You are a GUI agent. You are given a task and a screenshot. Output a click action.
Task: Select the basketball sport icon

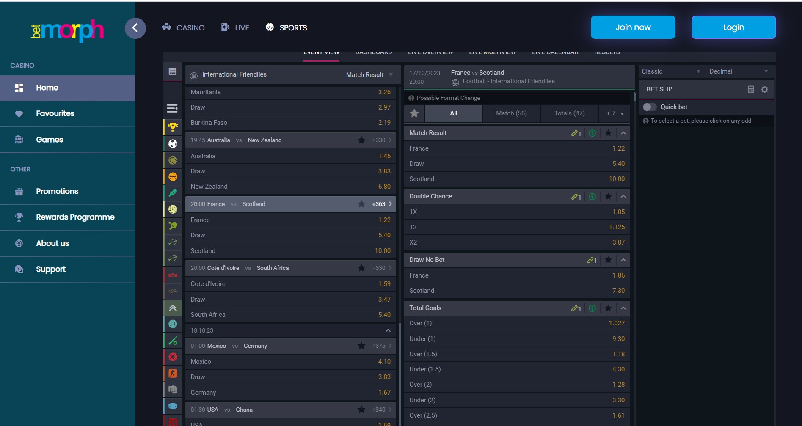click(x=173, y=177)
